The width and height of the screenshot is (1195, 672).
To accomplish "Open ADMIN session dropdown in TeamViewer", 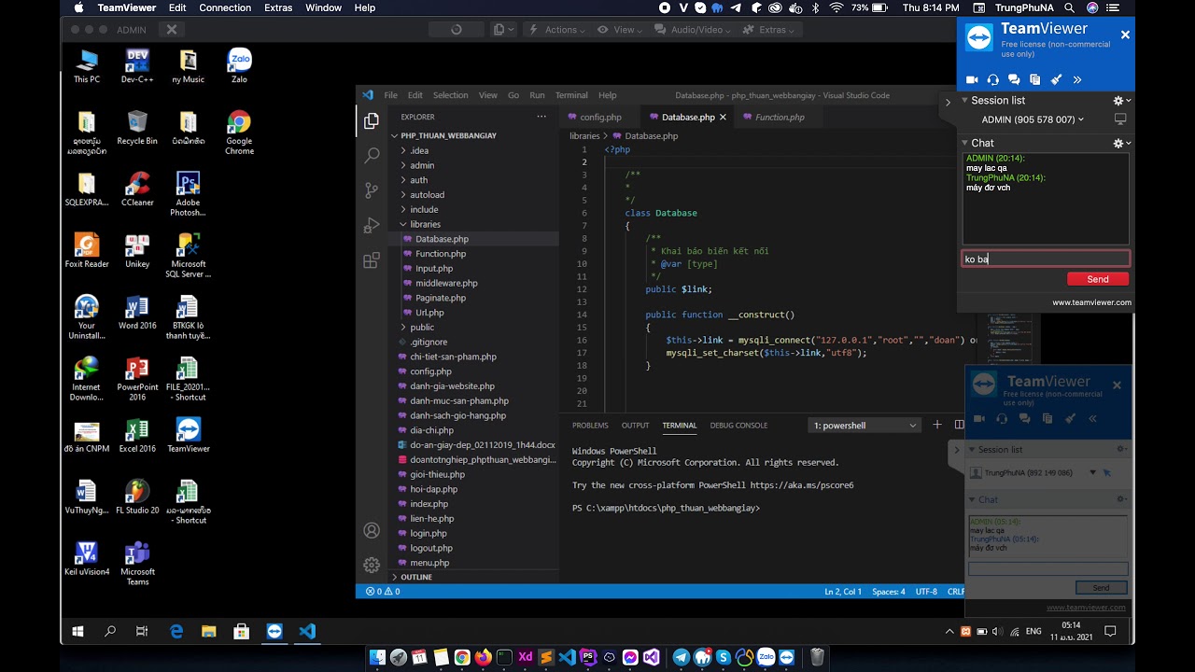I will (1033, 119).
